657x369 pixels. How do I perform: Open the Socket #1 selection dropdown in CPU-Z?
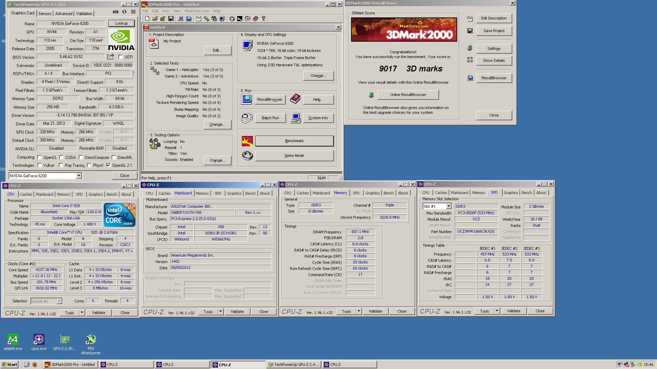59,301
